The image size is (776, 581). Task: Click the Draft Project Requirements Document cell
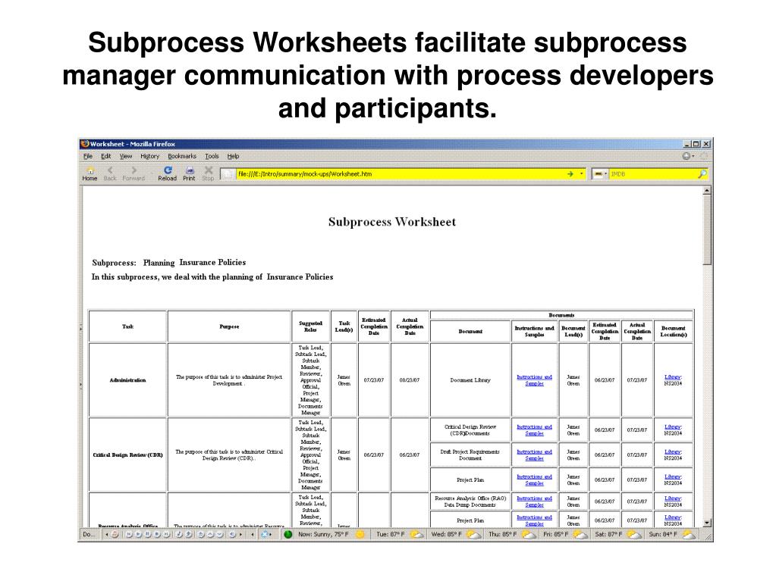click(470, 454)
